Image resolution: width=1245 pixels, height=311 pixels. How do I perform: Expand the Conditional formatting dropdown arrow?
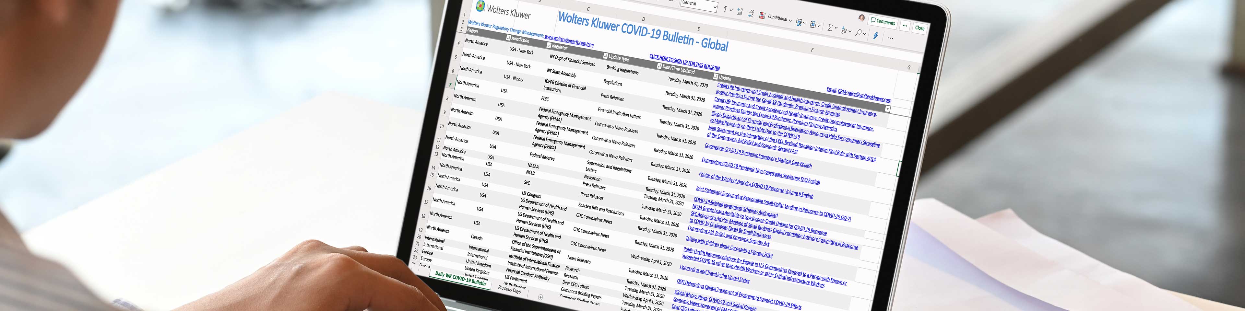click(x=790, y=20)
